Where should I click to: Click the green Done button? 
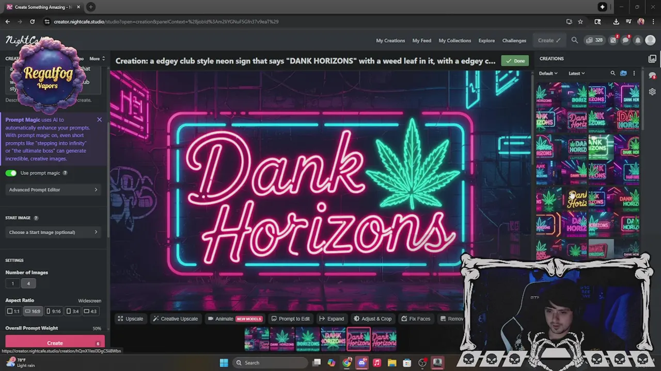[x=515, y=61]
